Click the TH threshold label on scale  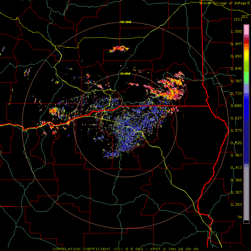(240, 217)
